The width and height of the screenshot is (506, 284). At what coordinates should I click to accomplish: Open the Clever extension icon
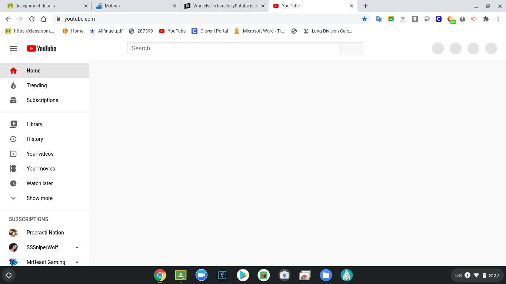439,19
